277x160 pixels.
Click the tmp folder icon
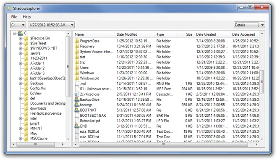click(77, 62)
